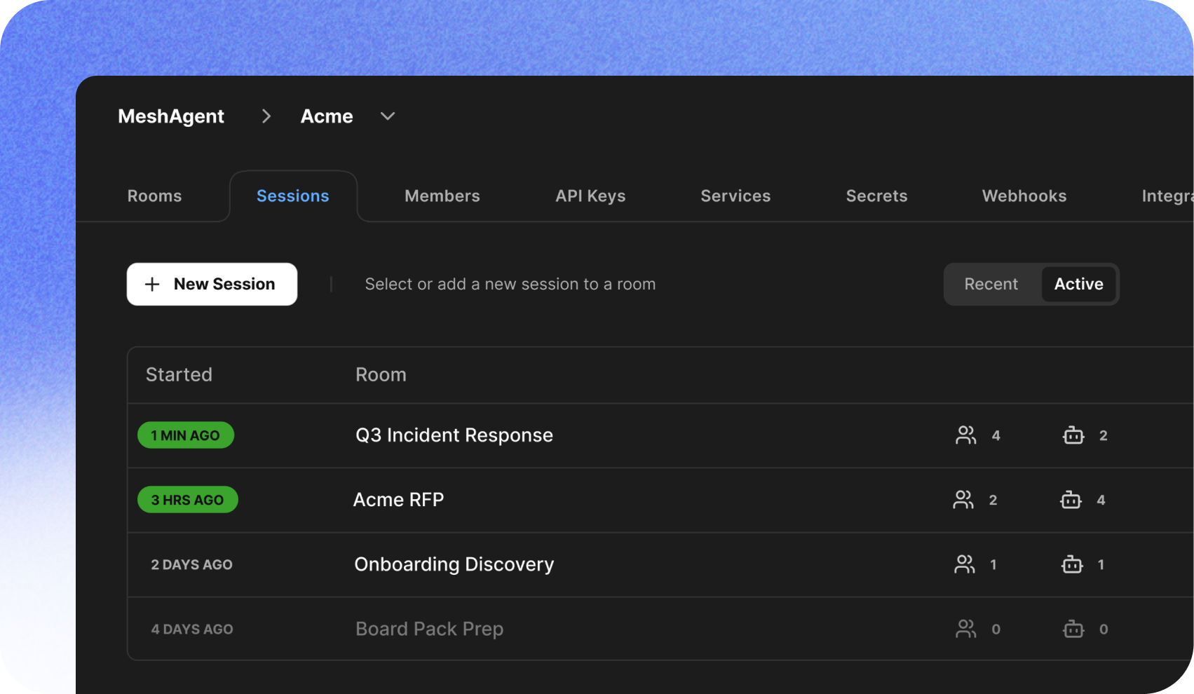Open the Board Pack Prep session
This screenshot has width=1194, height=694.
tap(429, 629)
